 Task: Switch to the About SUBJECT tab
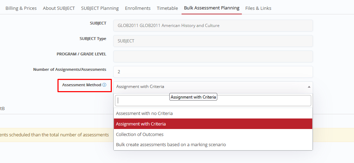59,8
